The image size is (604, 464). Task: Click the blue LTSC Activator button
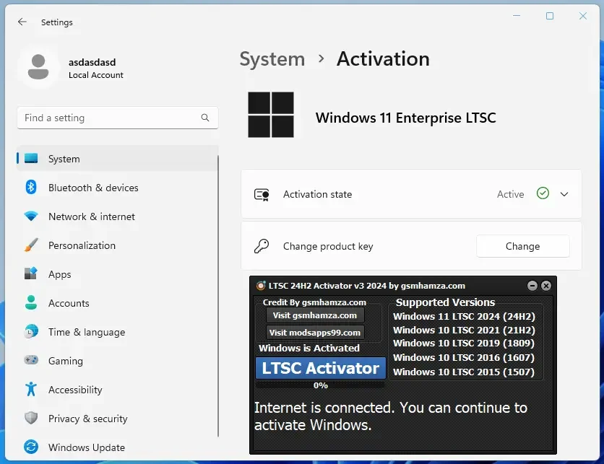[x=320, y=368]
